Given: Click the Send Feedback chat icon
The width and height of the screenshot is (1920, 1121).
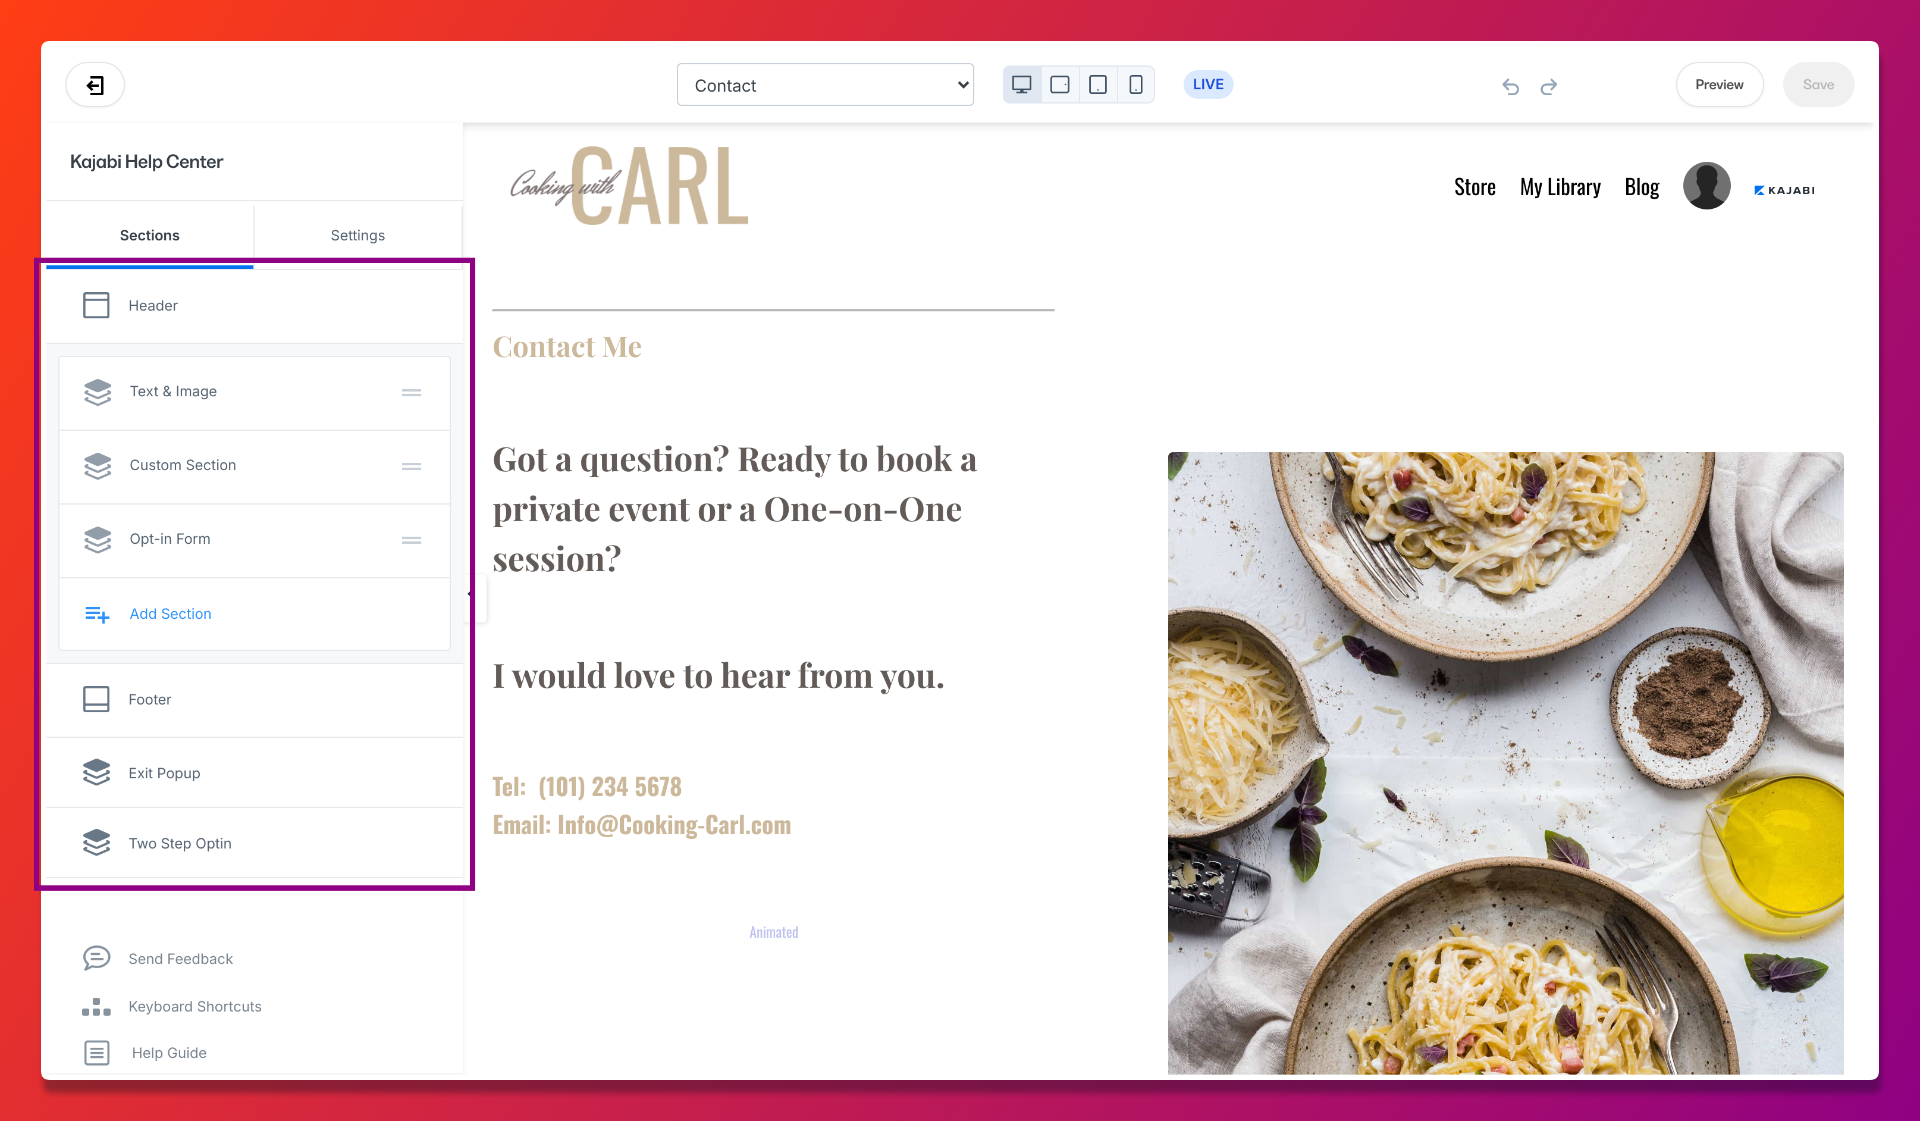Looking at the screenshot, I should [97, 958].
